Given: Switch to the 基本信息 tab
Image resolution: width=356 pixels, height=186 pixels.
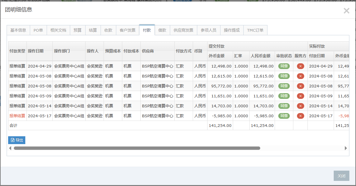Looking at the screenshot, I should [18, 30].
